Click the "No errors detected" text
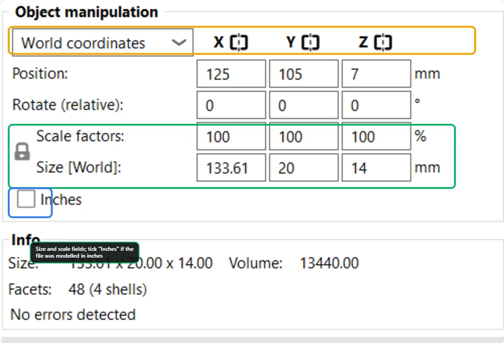Screen dimensions: 504x343 (x=73, y=315)
